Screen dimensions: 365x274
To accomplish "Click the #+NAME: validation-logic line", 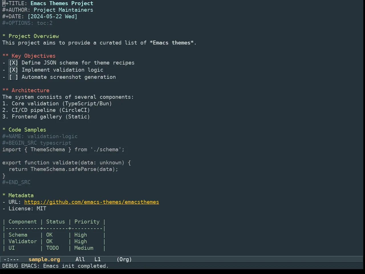I will click(40, 136).
